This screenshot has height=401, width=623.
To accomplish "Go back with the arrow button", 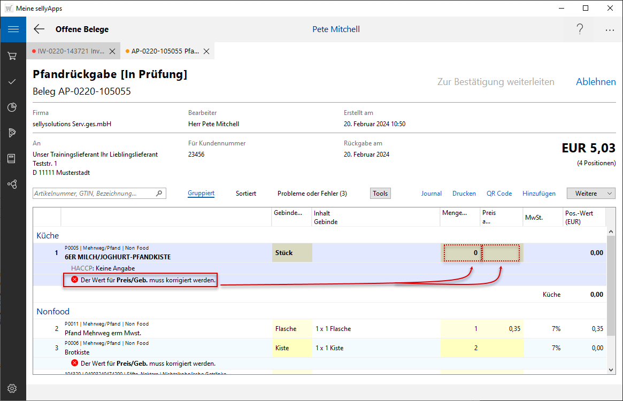I will (x=39, y=29).
